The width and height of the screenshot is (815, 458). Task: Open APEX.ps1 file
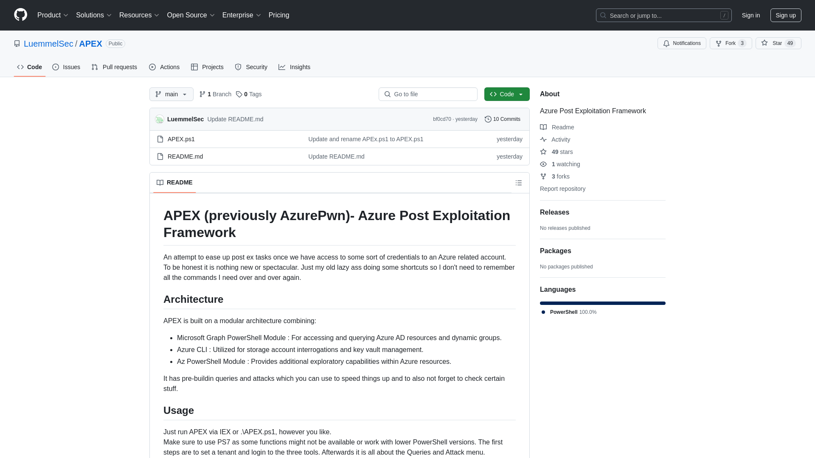click(x=181, y=139)
